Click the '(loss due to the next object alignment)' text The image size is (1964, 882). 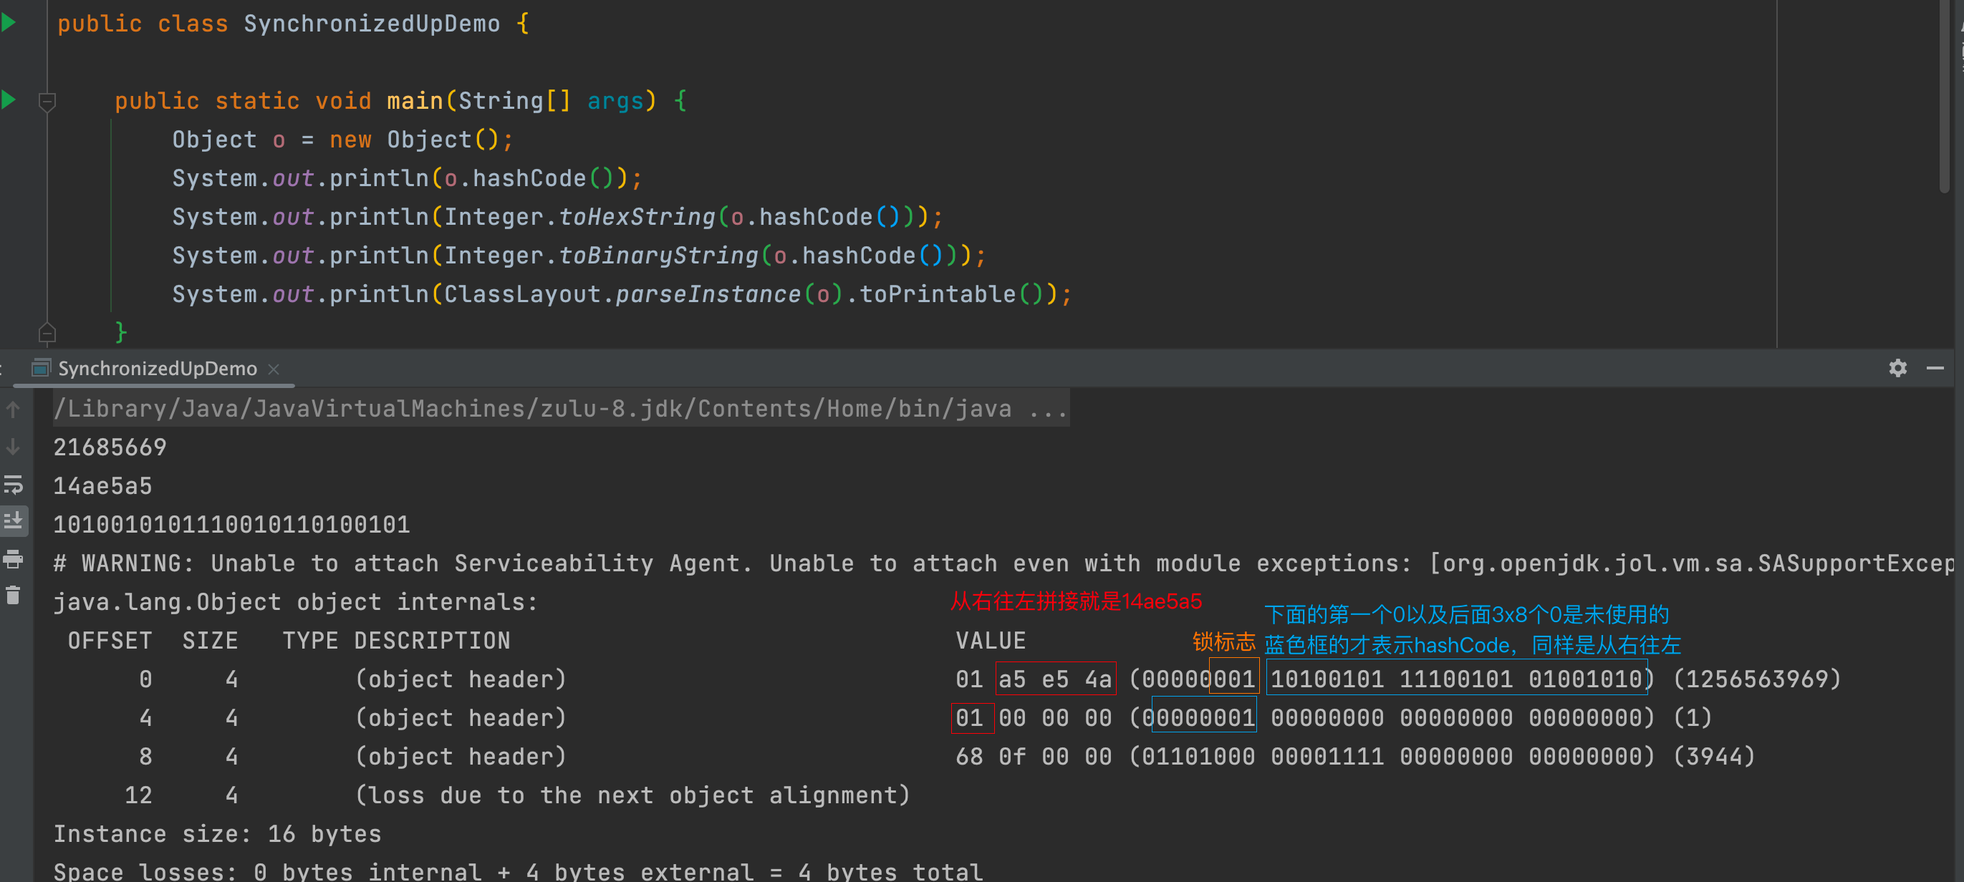(634, 796)
